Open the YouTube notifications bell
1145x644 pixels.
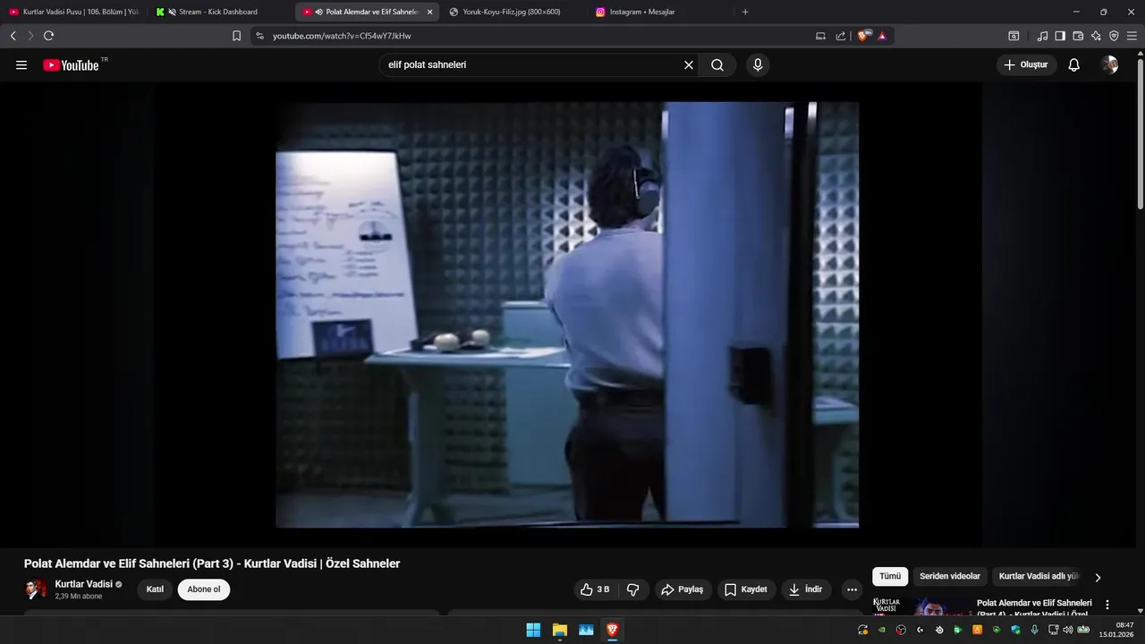[x=1074, y=65]
